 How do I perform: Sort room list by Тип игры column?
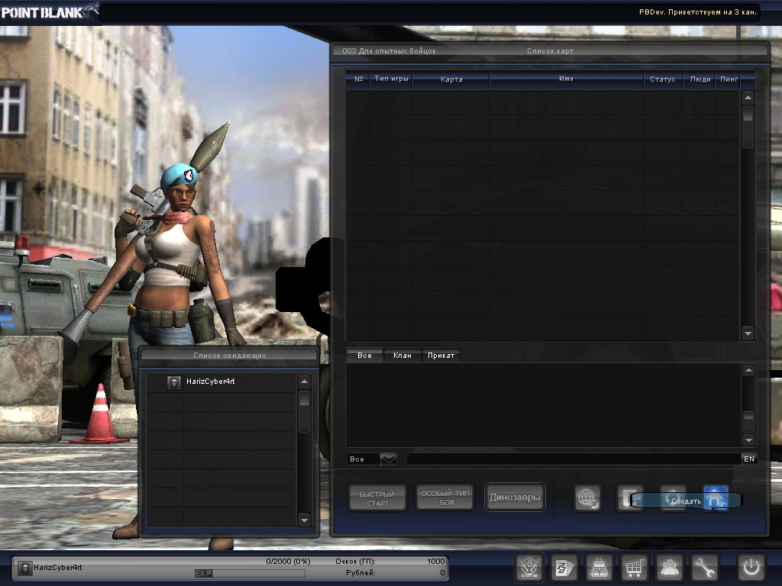[391, 79]
